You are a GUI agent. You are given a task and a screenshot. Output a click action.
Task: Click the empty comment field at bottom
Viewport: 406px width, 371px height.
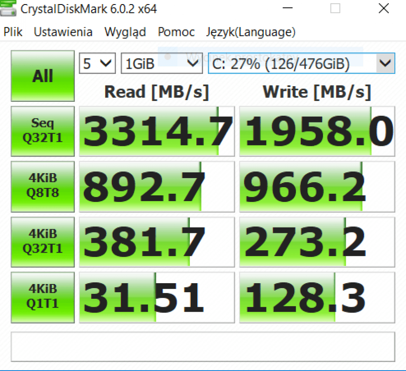pyautogui.click(x=203, y=347)
